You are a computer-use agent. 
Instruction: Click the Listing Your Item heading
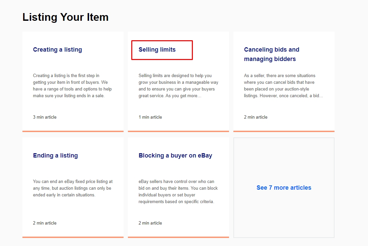tap(66, 17)
